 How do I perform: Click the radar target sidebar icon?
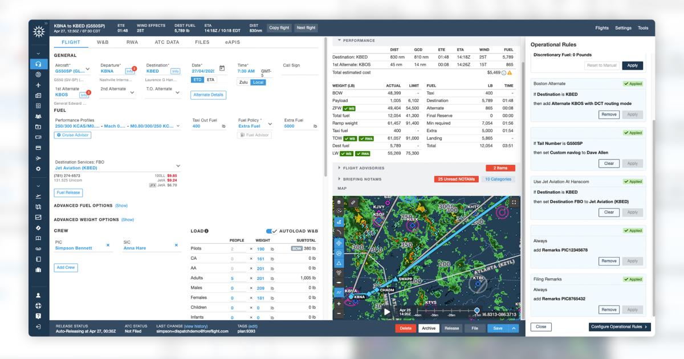(38, 75)
